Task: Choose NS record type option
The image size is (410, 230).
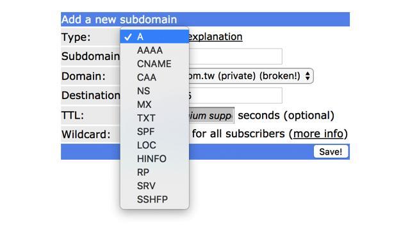Action: [154, 91]
